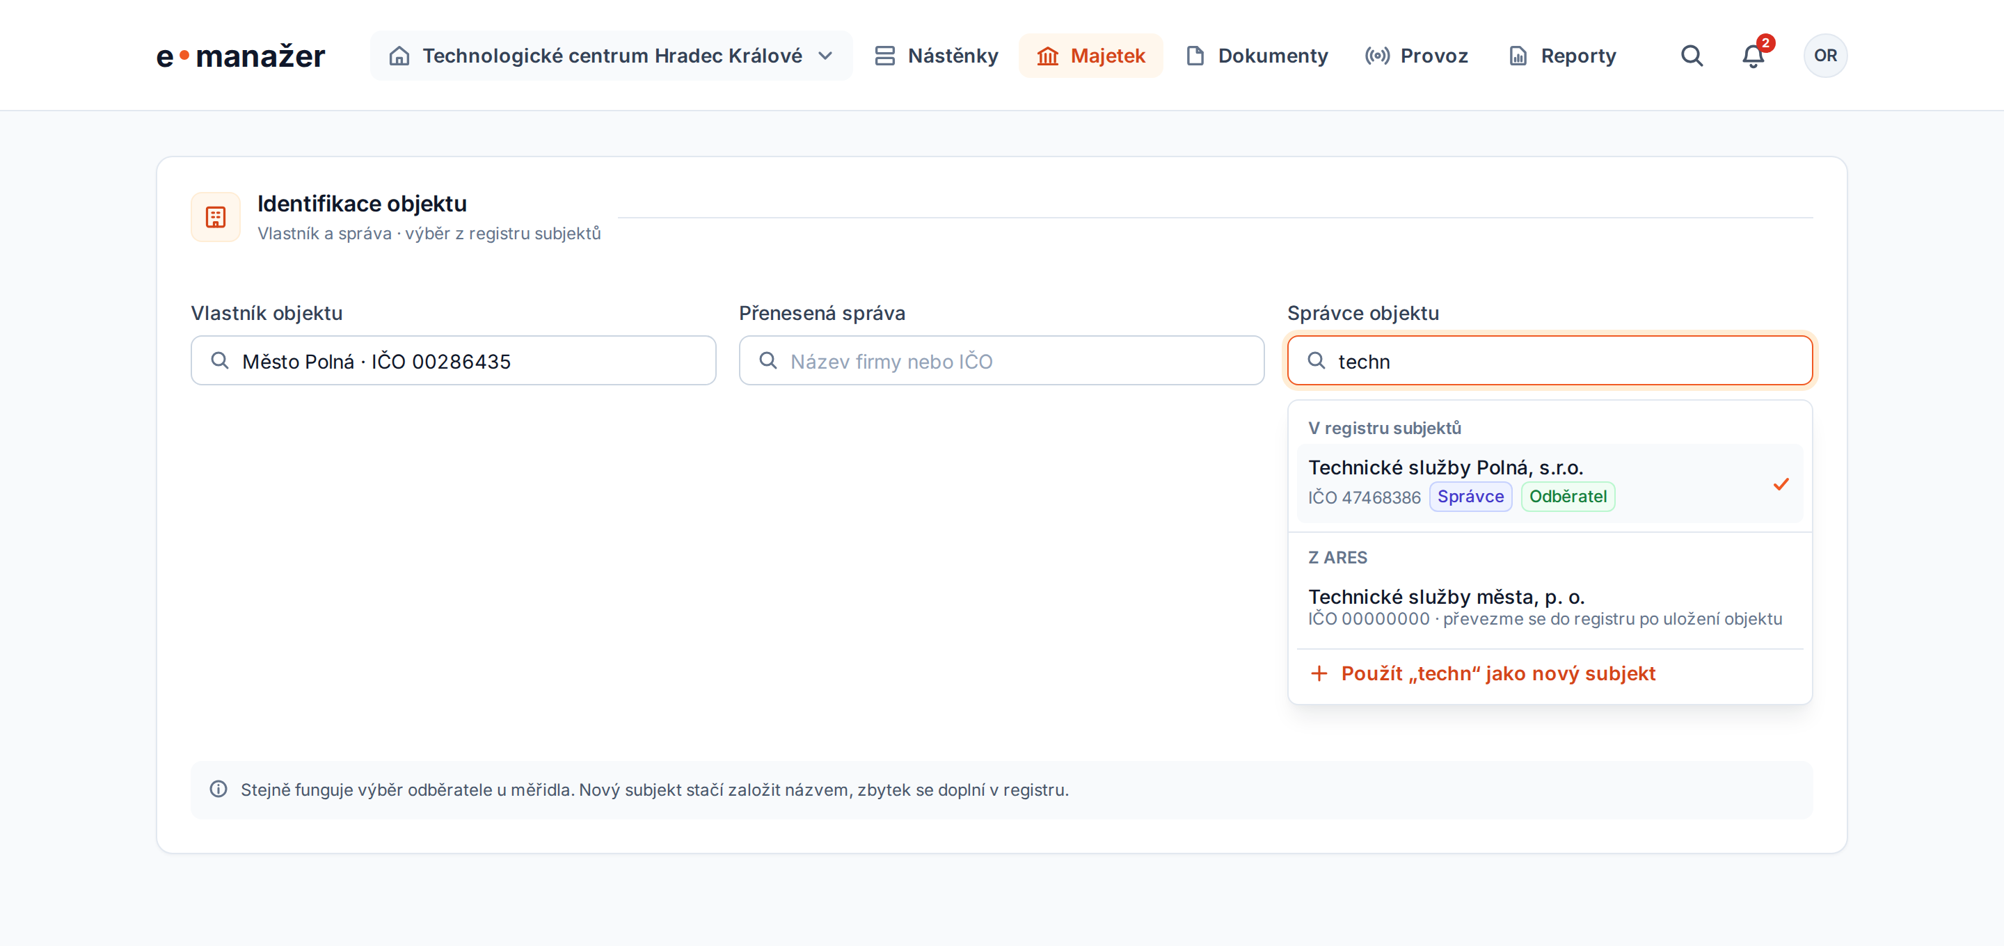2004x946 pixels.
Task: Go to Dokumenty
Action: (x=1257, y=56)
